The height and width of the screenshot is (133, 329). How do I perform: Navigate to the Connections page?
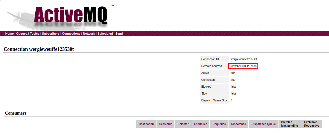tap(71, 34)
